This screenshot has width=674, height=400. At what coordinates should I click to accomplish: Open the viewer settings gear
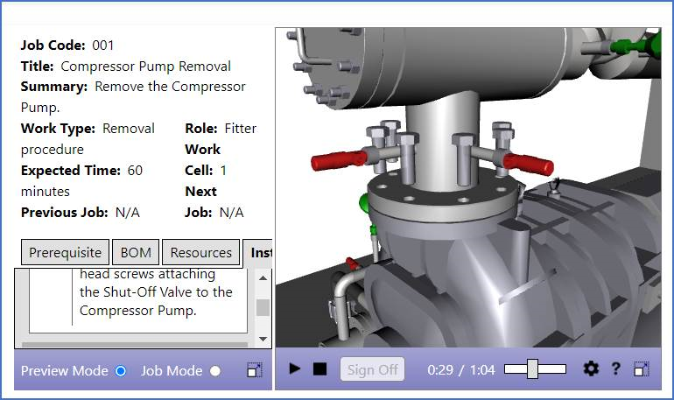point(591,368)
